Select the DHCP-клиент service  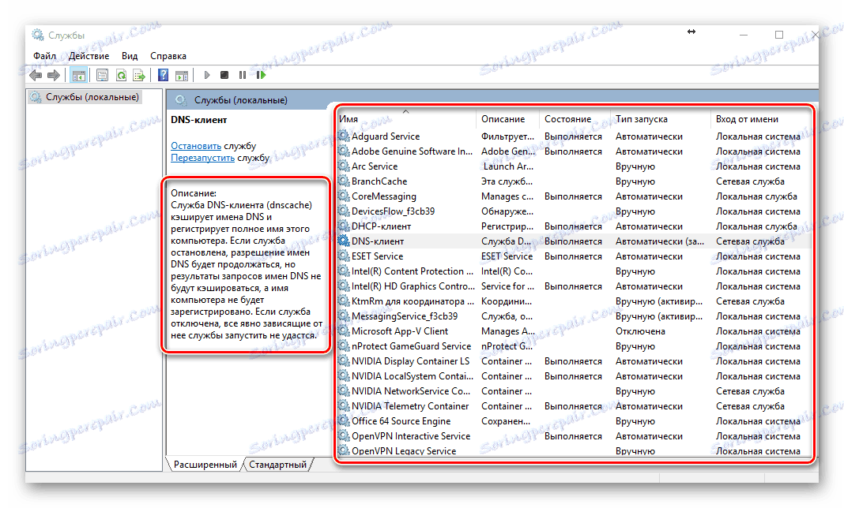573,226
